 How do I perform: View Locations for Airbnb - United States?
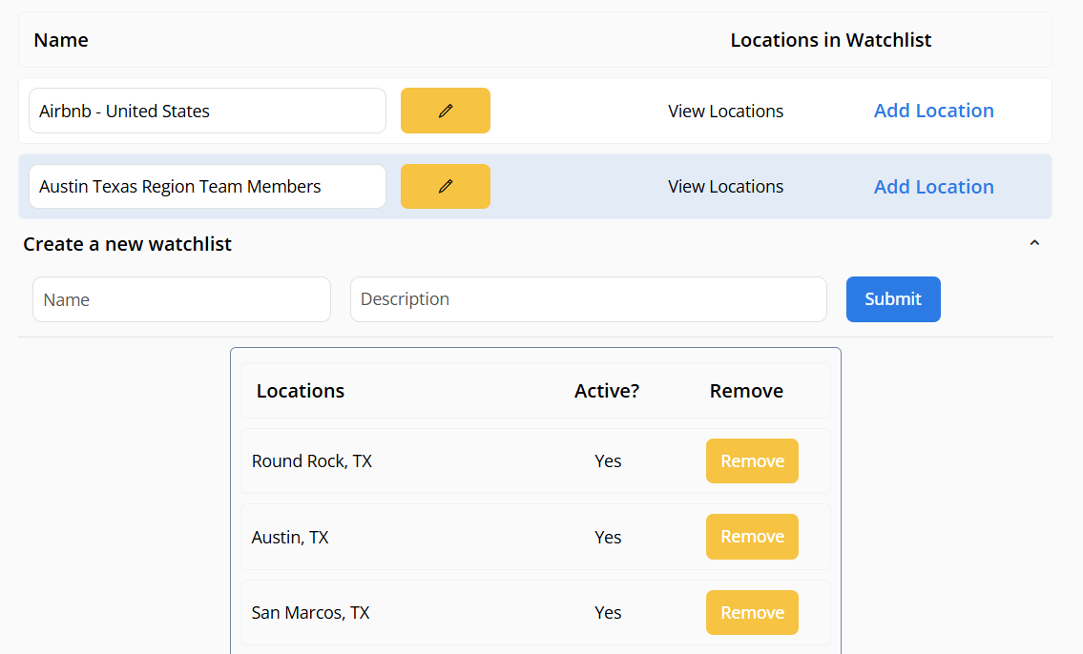point(725,112)
